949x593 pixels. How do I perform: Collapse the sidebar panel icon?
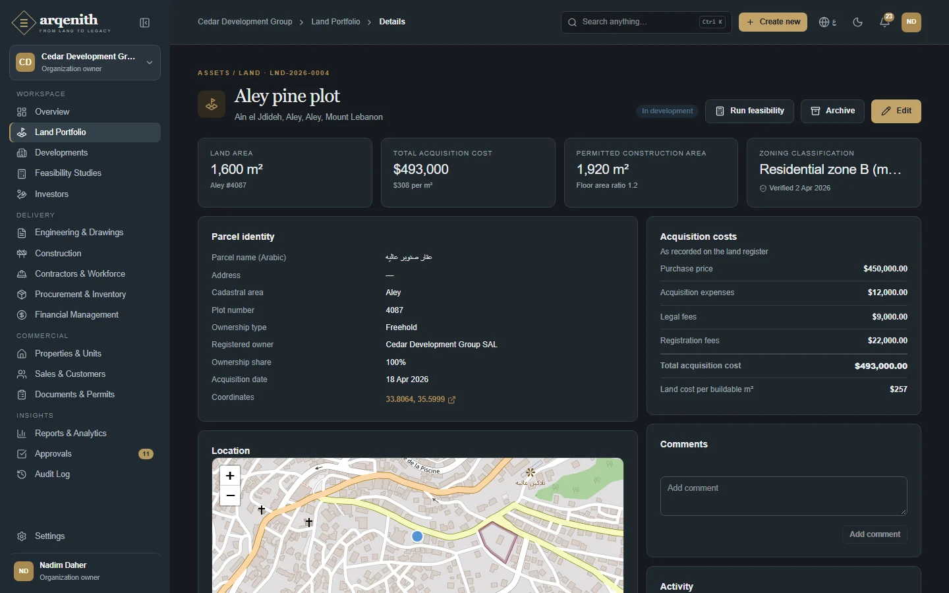coord(145,23)
